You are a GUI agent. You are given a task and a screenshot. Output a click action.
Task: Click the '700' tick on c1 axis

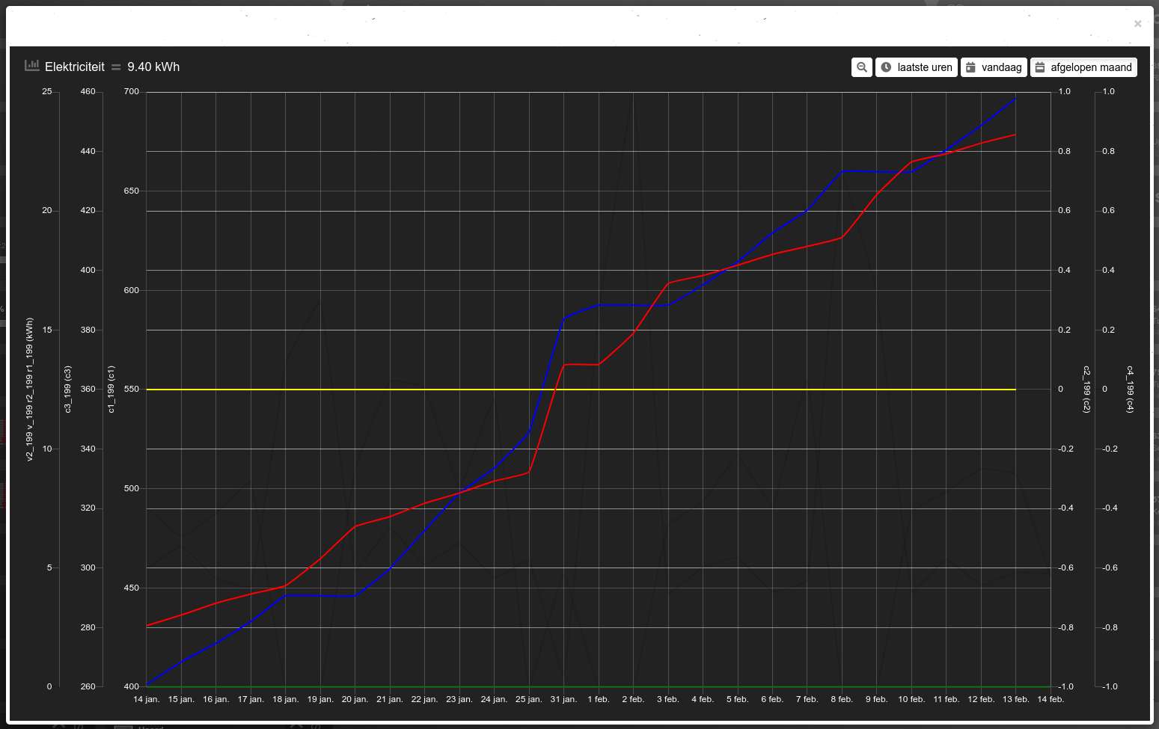pyautogui.click(x=132, y=92)
